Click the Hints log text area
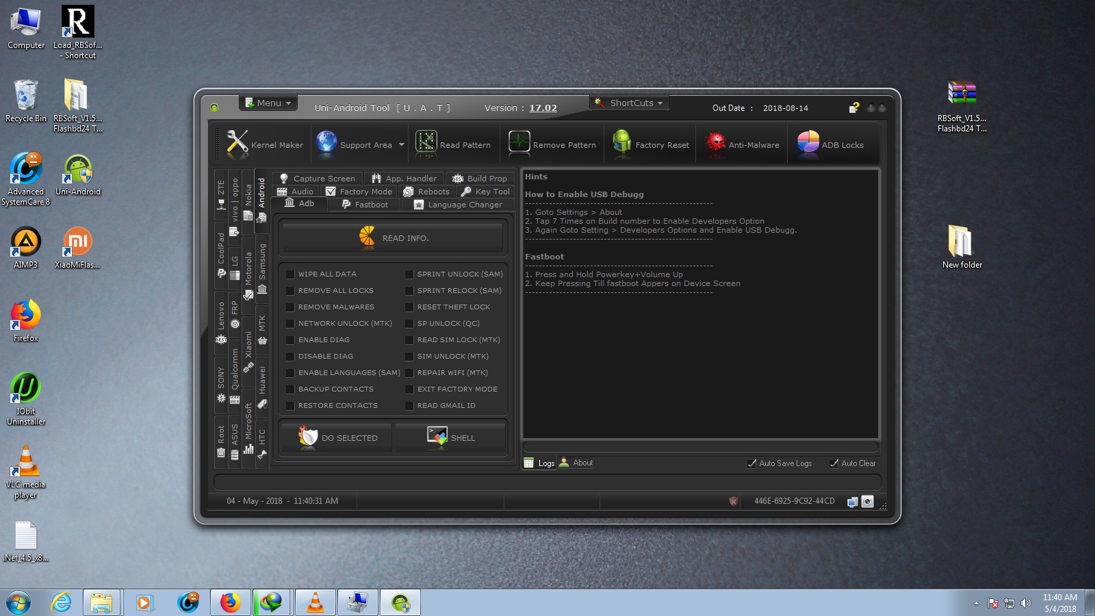The image size is (1095, 616). (x=700, y=303)
